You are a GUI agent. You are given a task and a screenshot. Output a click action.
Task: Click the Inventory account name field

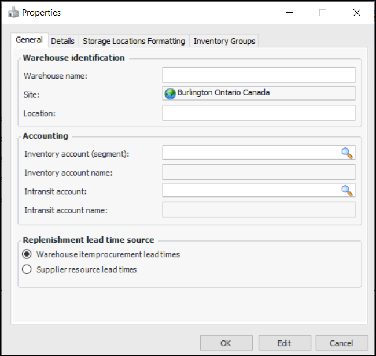(x=259, y=172)
